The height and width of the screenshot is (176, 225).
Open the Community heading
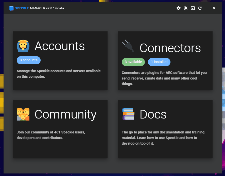66,114
